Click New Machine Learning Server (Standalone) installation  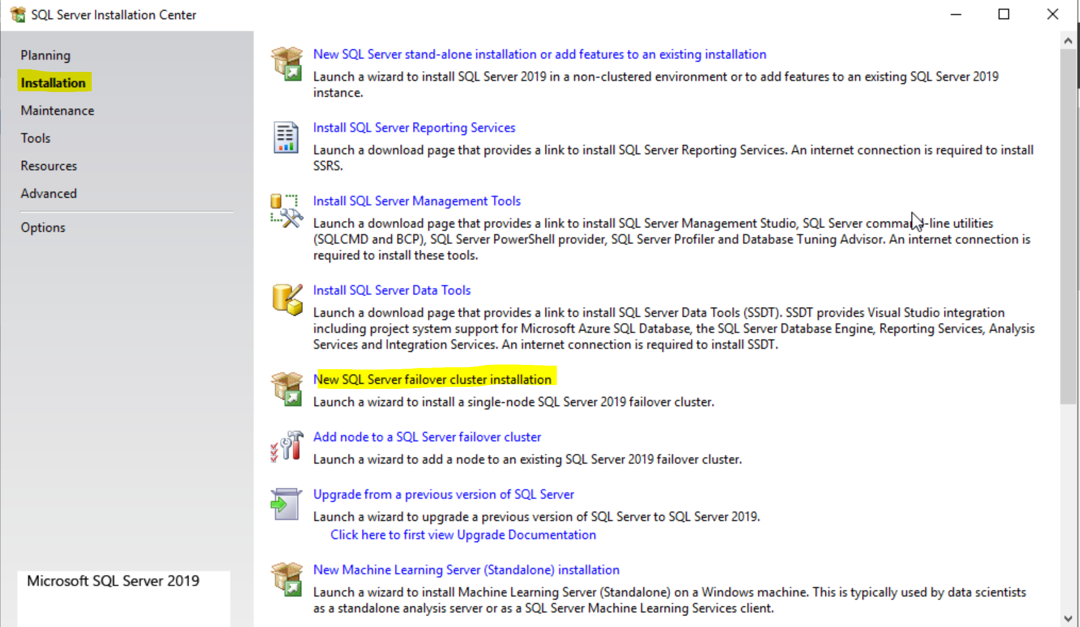(x=466, y=570)
